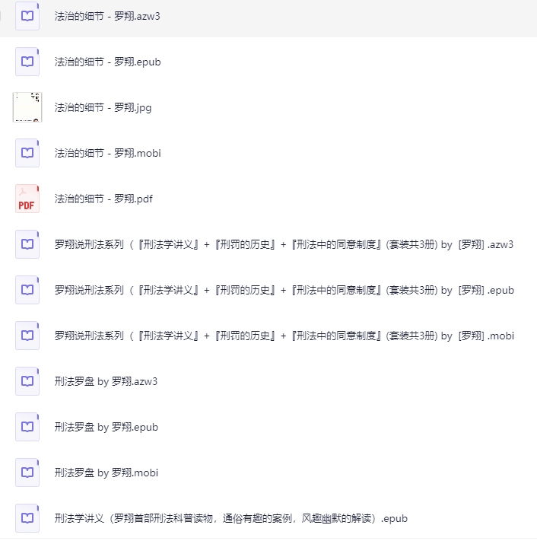
Task: Open 罗翔说刑法系列 套装共3册 .mobi file name
Action: coord(284,336)
